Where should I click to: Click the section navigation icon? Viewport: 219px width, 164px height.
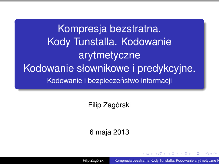[x=185, y=154]
